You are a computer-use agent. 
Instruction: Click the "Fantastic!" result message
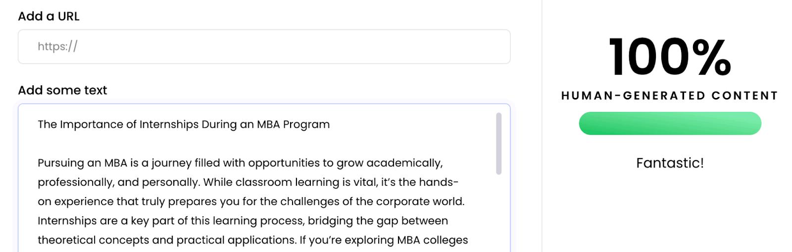[670, 163]
